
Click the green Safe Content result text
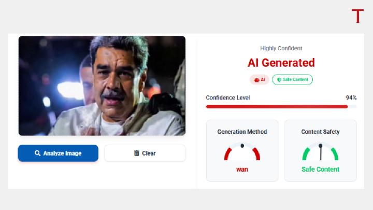[x=320, y=170]
